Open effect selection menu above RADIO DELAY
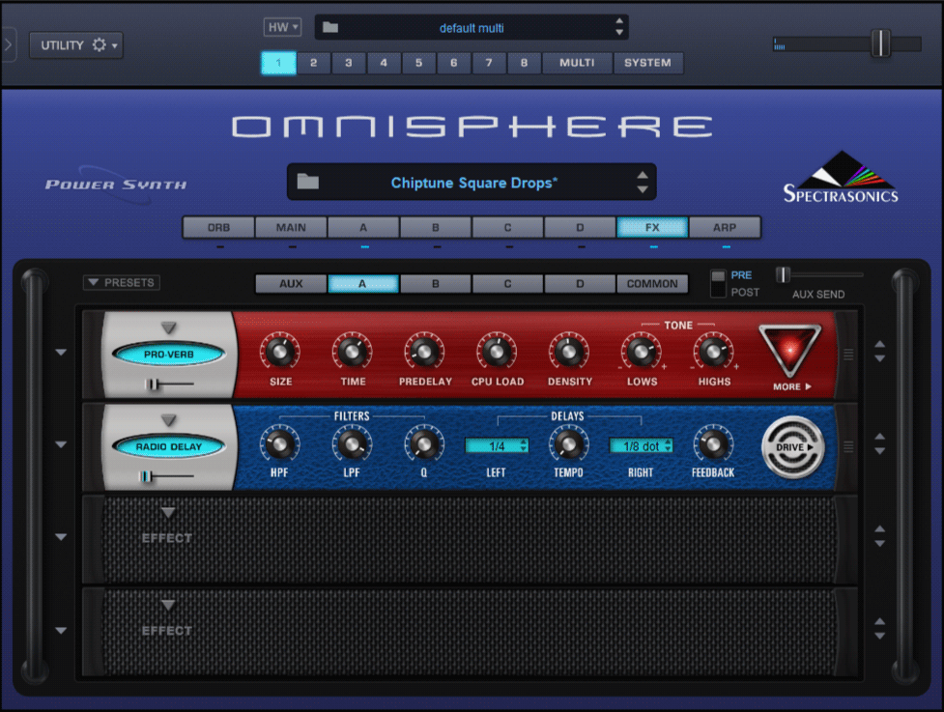This screenshot has height=712, width=944. click(168, 419)
